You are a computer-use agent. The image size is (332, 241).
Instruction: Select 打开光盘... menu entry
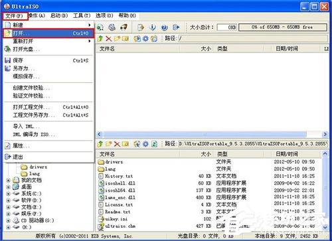click(x=48, y=49)
